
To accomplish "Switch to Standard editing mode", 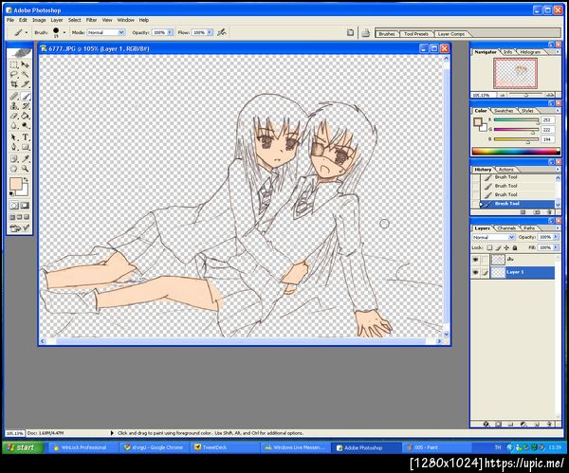I will [x=14, y=206].
